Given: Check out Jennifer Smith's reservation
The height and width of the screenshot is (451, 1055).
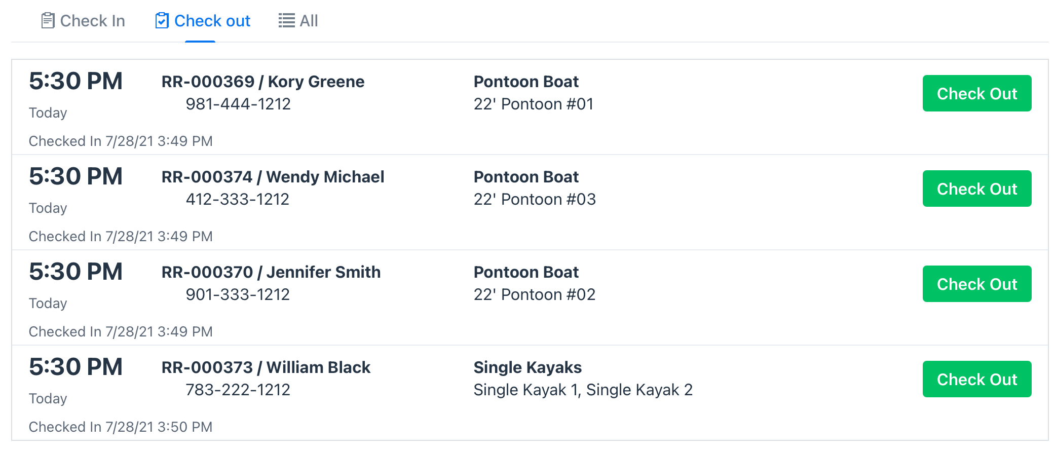Looking at the screenshot, I should coord(976,284).
